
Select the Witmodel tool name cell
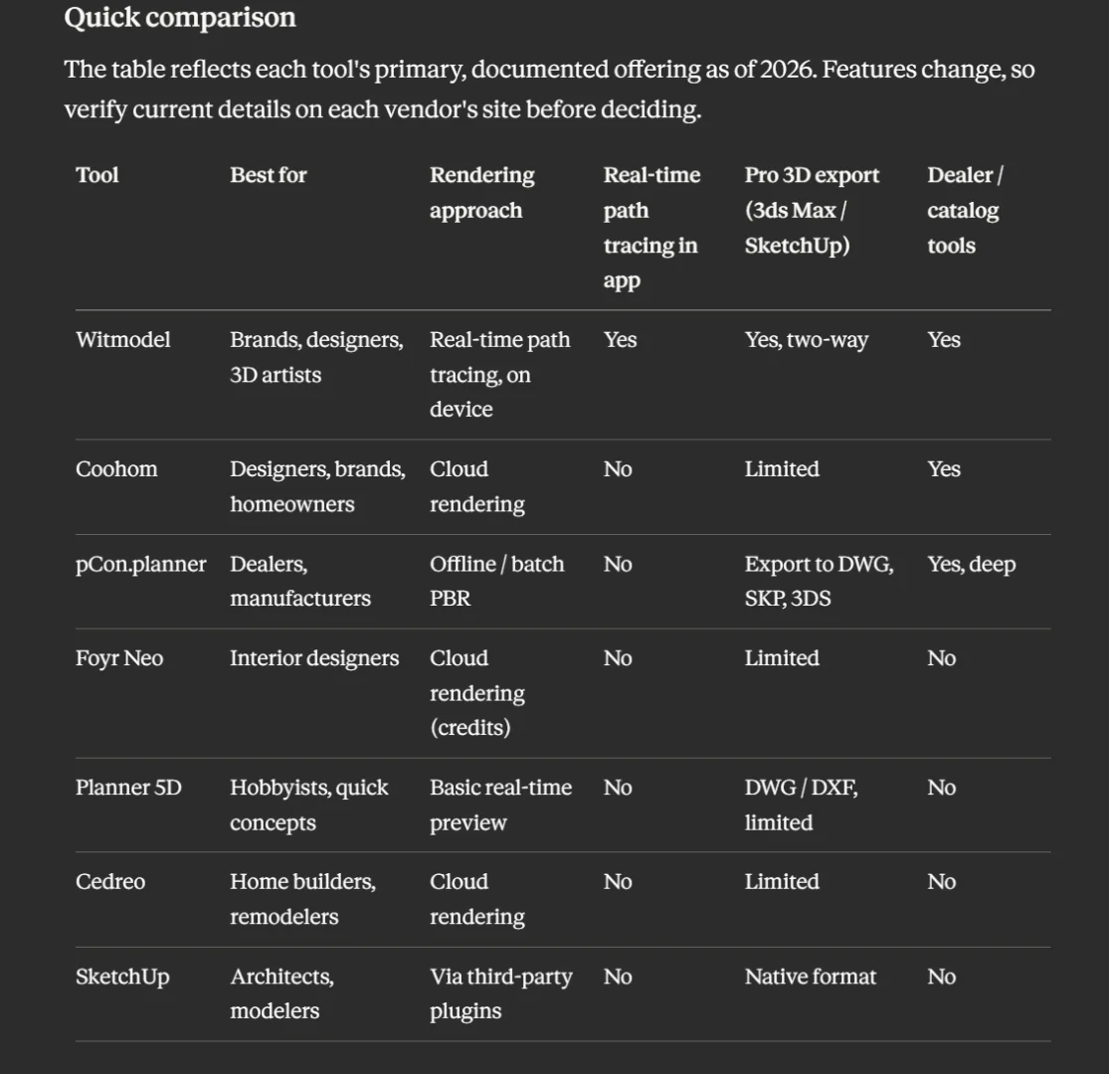pos(123,339)
